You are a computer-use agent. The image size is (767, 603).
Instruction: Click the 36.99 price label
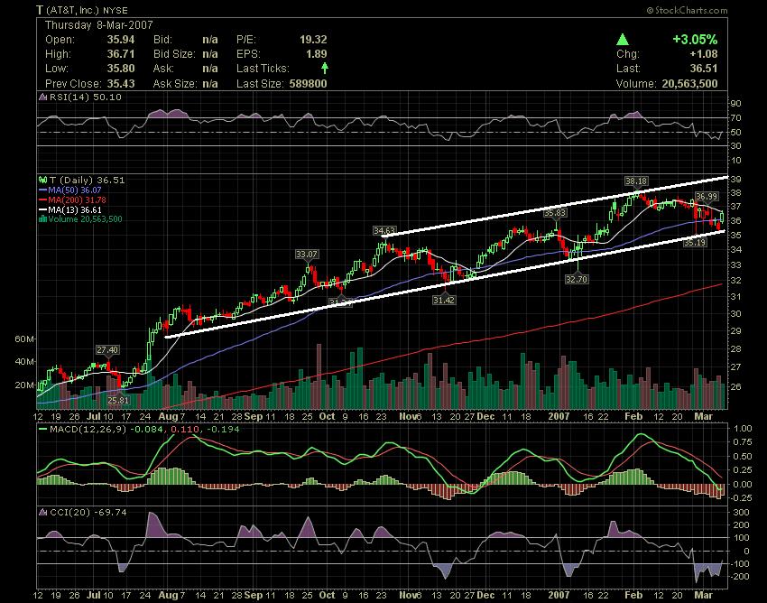click(707, 196)
